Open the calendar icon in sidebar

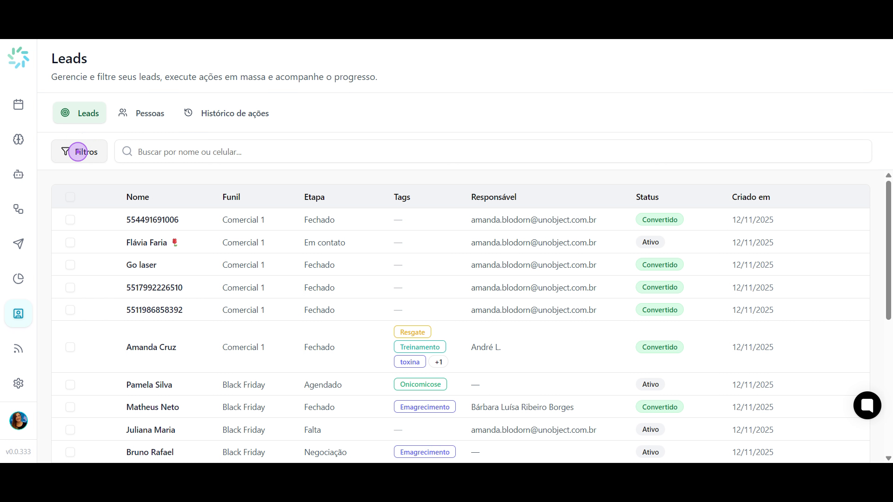(18, 105)
